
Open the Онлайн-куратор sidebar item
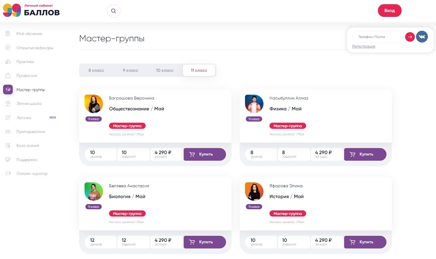tap(32, 174)
